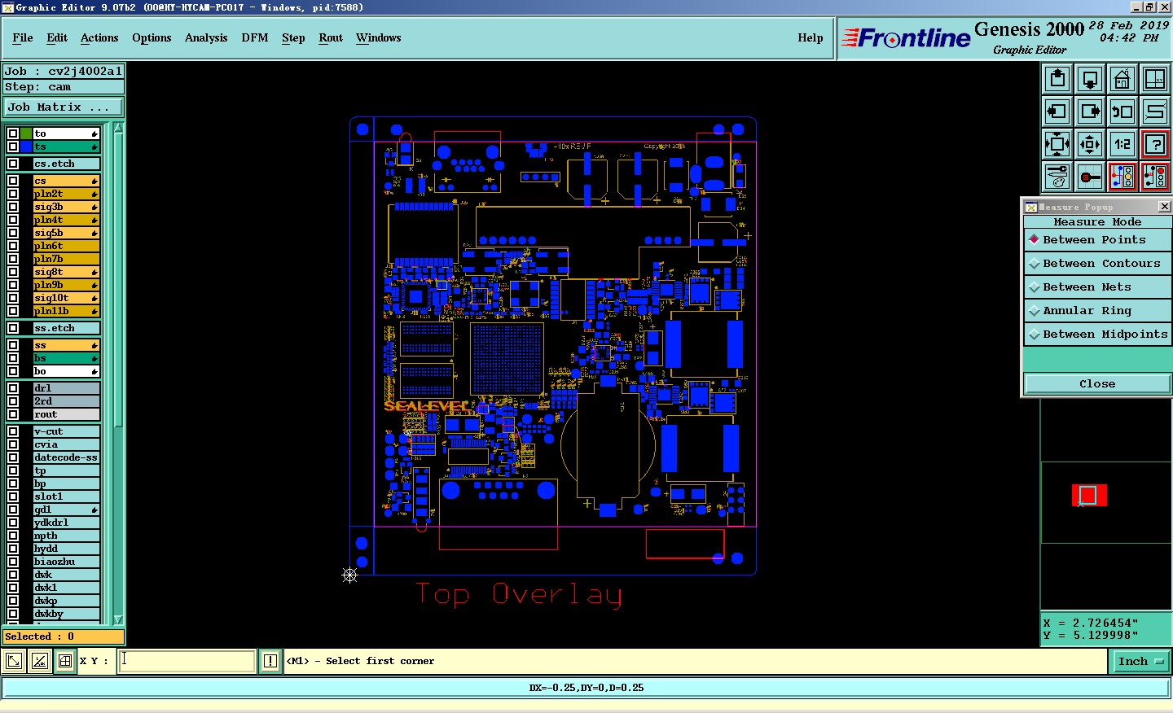1173x713 pixels.
Task: Select Annular Ring measure mode
Action: pos(1097,311)
